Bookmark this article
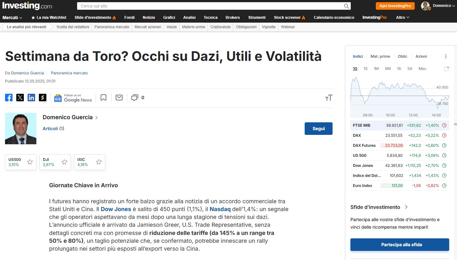457x260 pixels. (103, 98)
